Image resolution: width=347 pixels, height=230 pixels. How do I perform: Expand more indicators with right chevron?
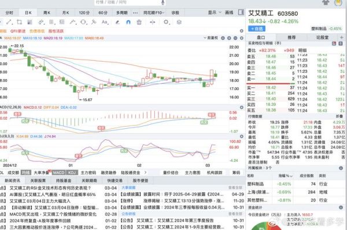(145, 172)
